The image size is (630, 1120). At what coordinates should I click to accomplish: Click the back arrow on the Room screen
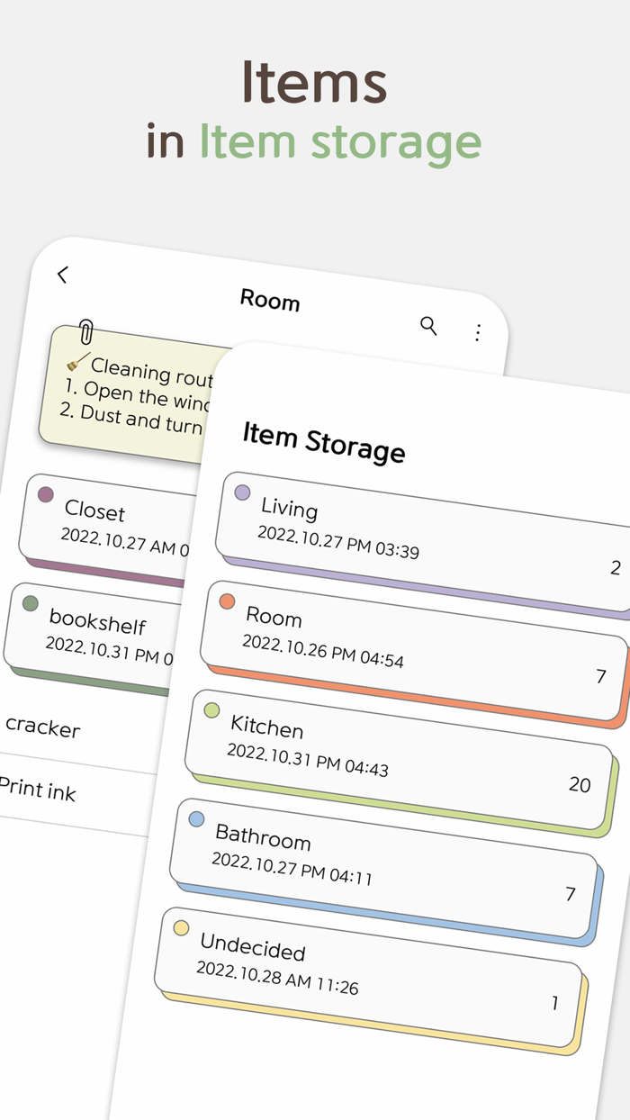[x=62, y=275]
